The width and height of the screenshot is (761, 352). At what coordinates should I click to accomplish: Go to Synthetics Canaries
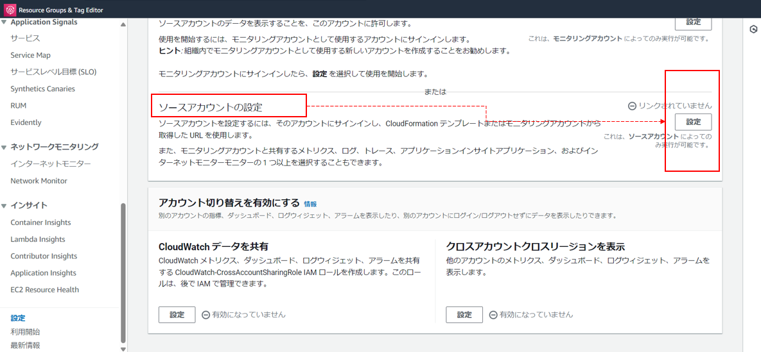coord(43,88)
